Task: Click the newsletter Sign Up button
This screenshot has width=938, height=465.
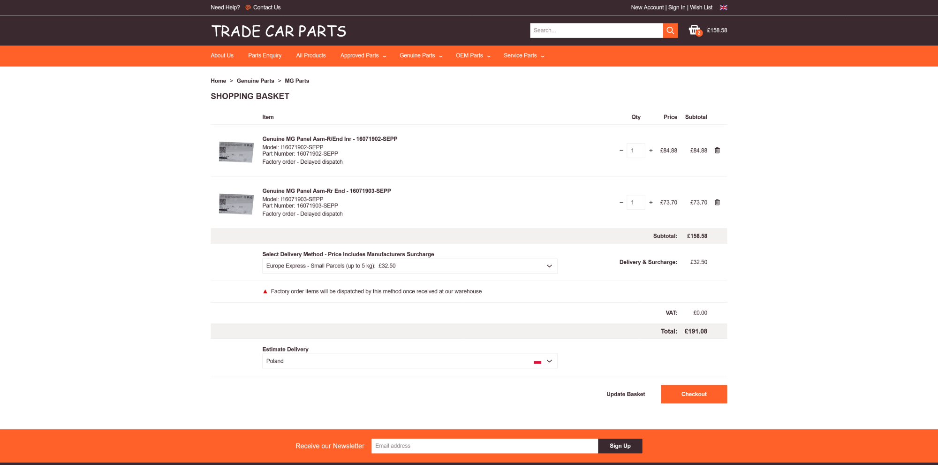Action: pos(620,446)
